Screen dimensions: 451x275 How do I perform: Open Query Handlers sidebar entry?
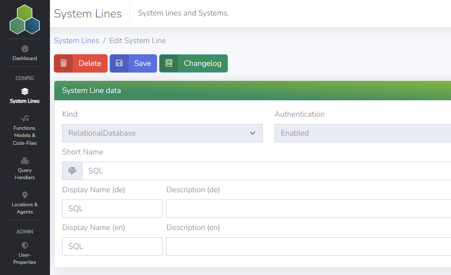pos(25,169)
